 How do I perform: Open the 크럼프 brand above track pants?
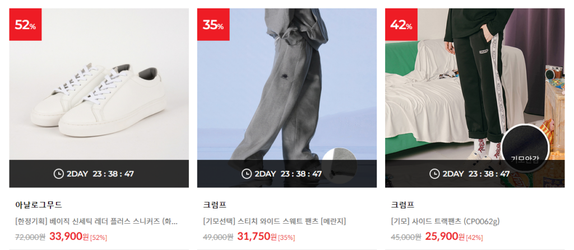pyautogui.click(x=402, y=205)
